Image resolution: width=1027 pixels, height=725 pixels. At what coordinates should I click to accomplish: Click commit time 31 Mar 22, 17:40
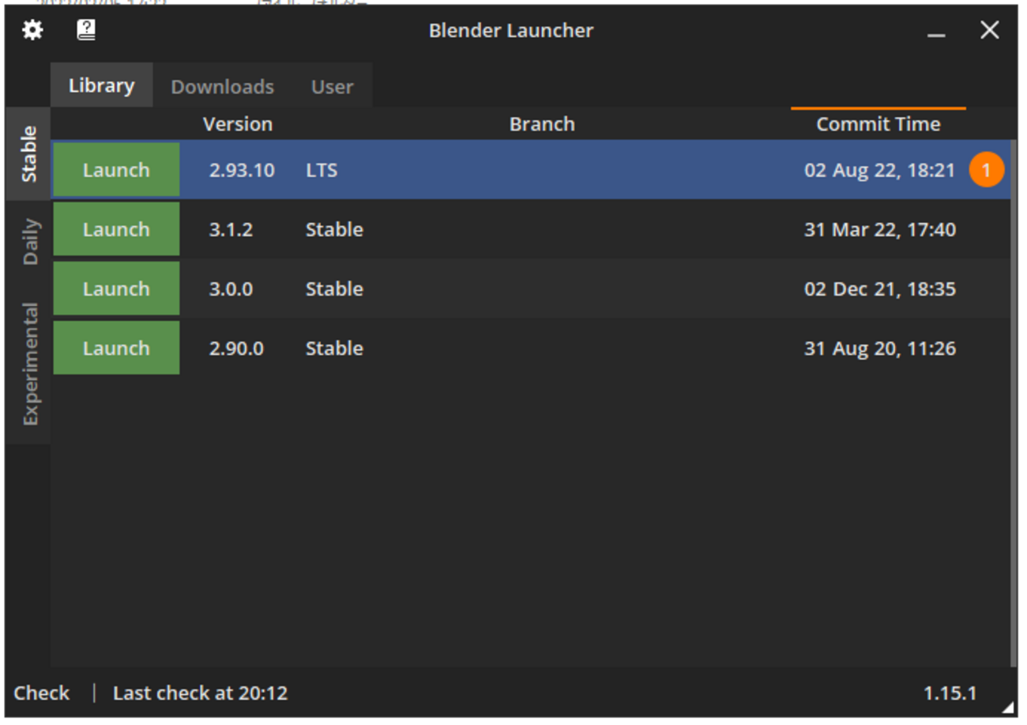[880, 229]
